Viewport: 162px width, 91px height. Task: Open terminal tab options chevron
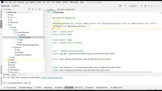24,74
